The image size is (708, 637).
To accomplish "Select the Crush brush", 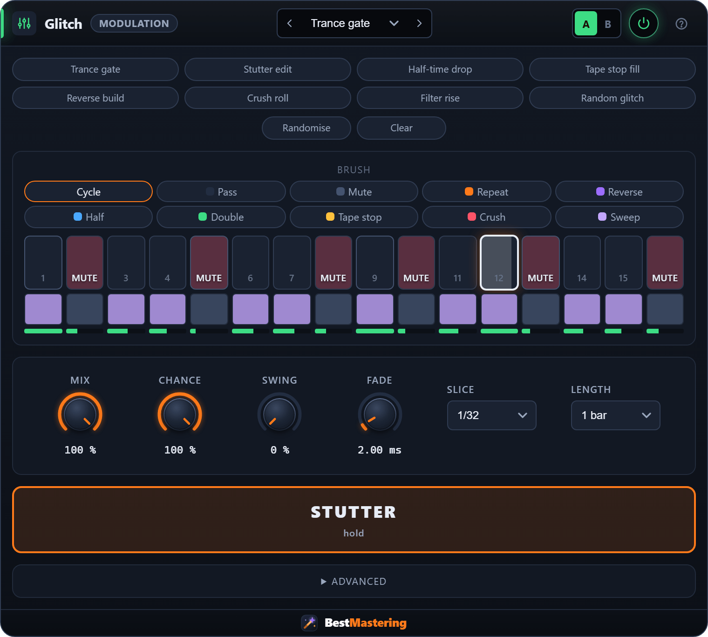I will (487, 217).
